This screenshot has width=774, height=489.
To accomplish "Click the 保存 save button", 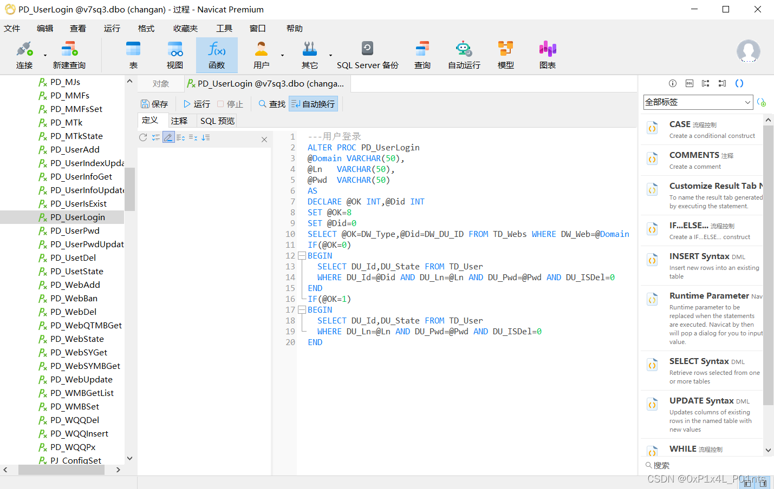I will coord(154,104).
